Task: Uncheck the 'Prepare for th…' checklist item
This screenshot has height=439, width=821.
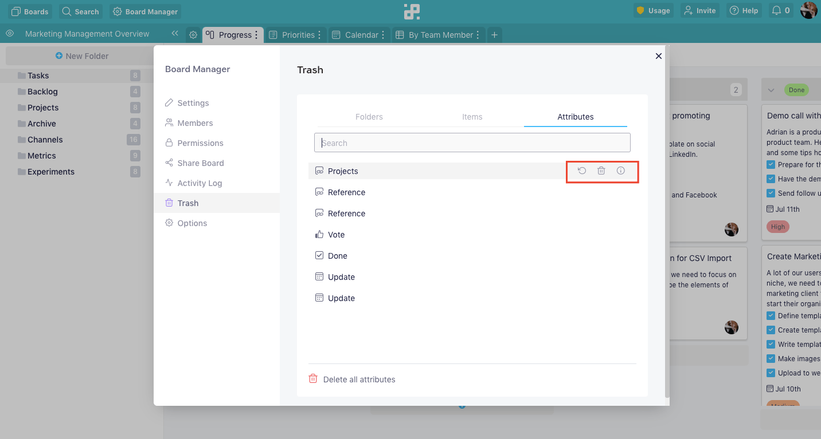Action: tap(771, 165)
